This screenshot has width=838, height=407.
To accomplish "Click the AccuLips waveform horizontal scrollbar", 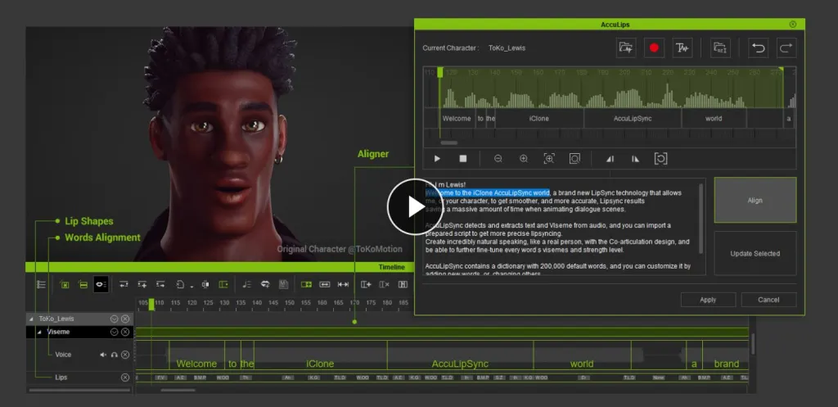I will (449, 142).
